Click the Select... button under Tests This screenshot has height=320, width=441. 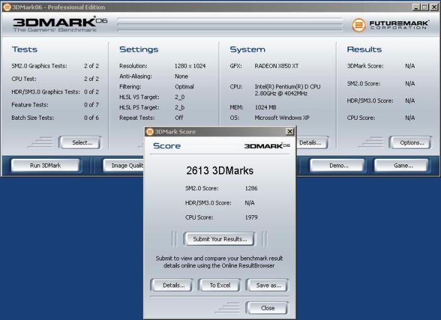point(80,142)
